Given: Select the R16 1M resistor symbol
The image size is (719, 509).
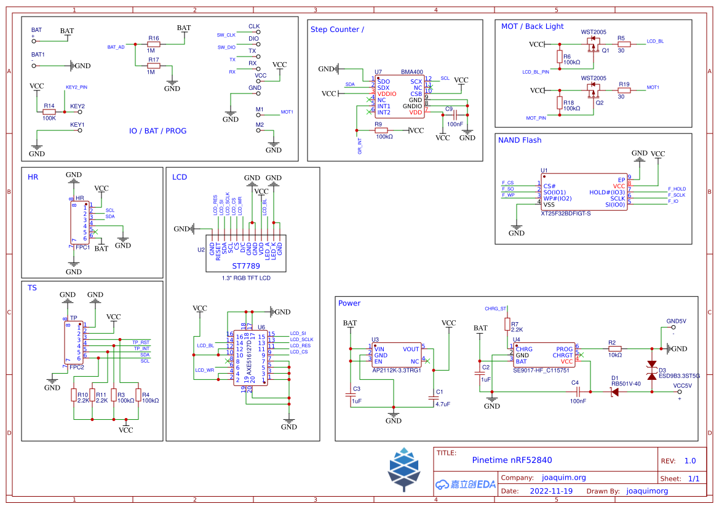Looking at the screenshot, I should 153,45.
